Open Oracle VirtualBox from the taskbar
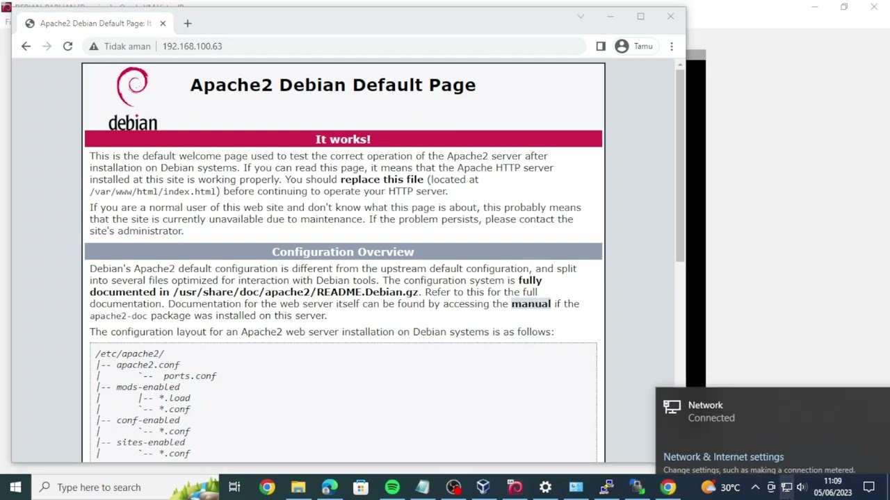Viewport: 890px width, 500px height. (x=484, y=487)
